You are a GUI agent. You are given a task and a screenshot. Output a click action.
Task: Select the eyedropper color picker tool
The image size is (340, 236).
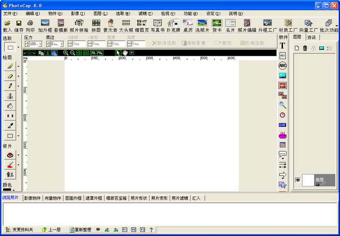(10, 126)
